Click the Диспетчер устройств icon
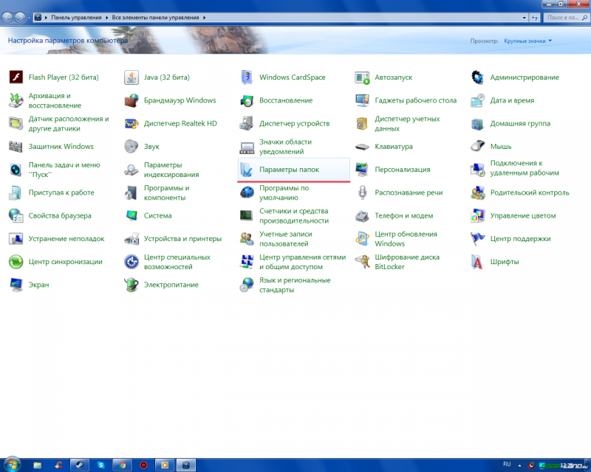Screen dimensions: 591x472 247,123
